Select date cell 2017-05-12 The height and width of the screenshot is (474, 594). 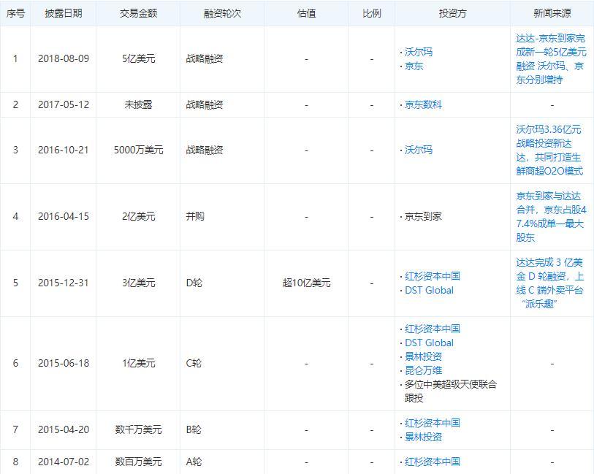coord(64,104)
